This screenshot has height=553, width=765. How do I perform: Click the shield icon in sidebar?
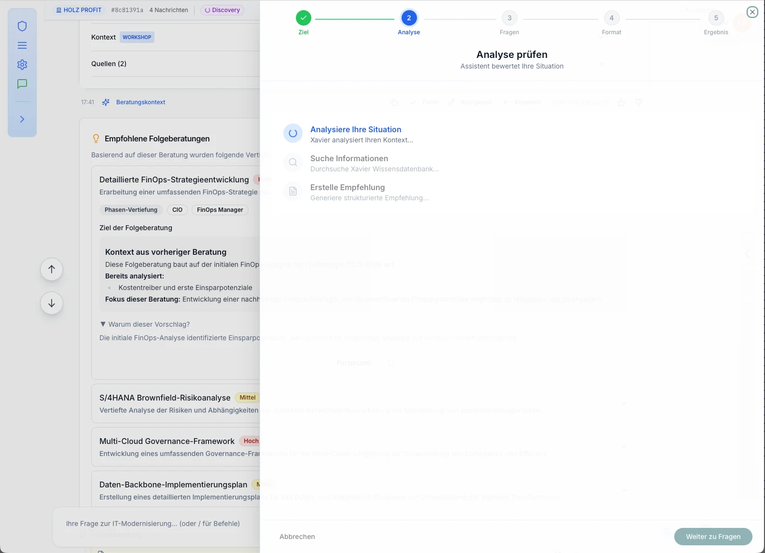[x=22, y=26]
